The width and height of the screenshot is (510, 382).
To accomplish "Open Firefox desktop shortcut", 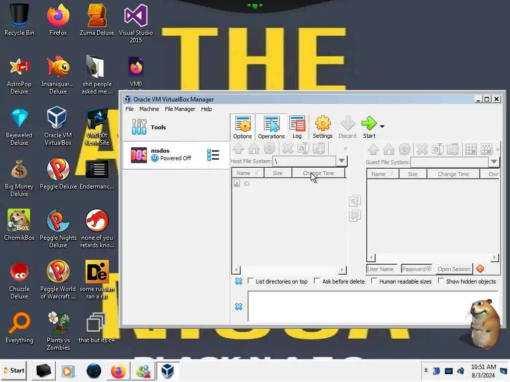I will 58,20.
